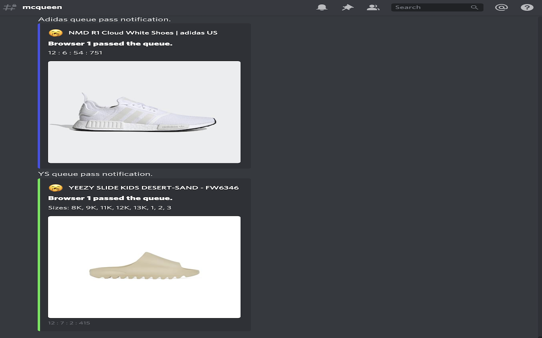Enlarge the white NMD R1 shoe image
The width and height of the screenshot is (542, 338).
click(144, 112)
